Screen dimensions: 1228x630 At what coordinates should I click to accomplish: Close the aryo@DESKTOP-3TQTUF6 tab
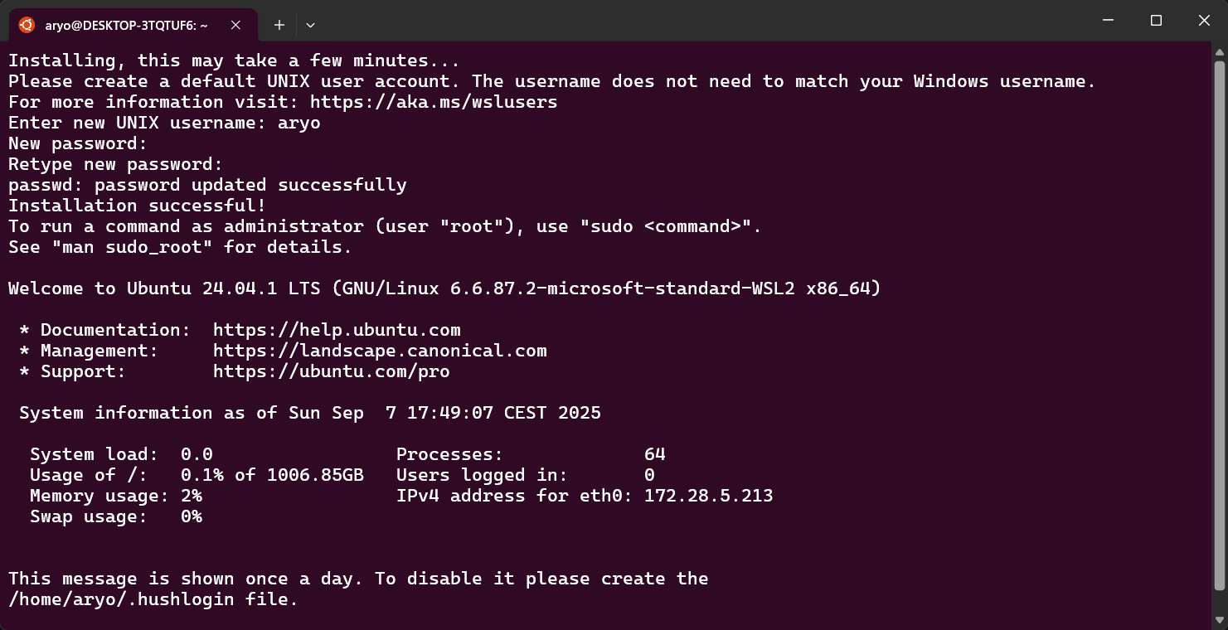tap(235, 25)
